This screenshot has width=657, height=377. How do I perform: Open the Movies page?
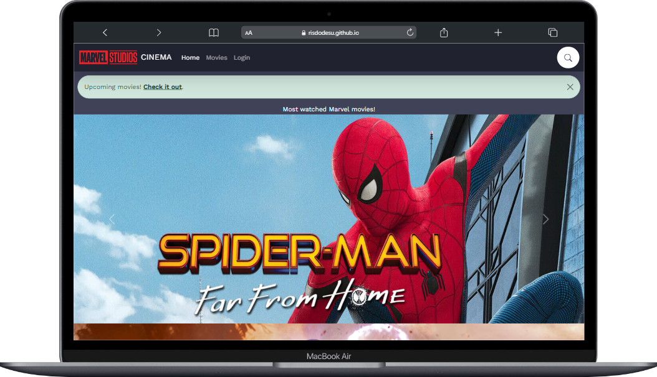tap(216, 57)
